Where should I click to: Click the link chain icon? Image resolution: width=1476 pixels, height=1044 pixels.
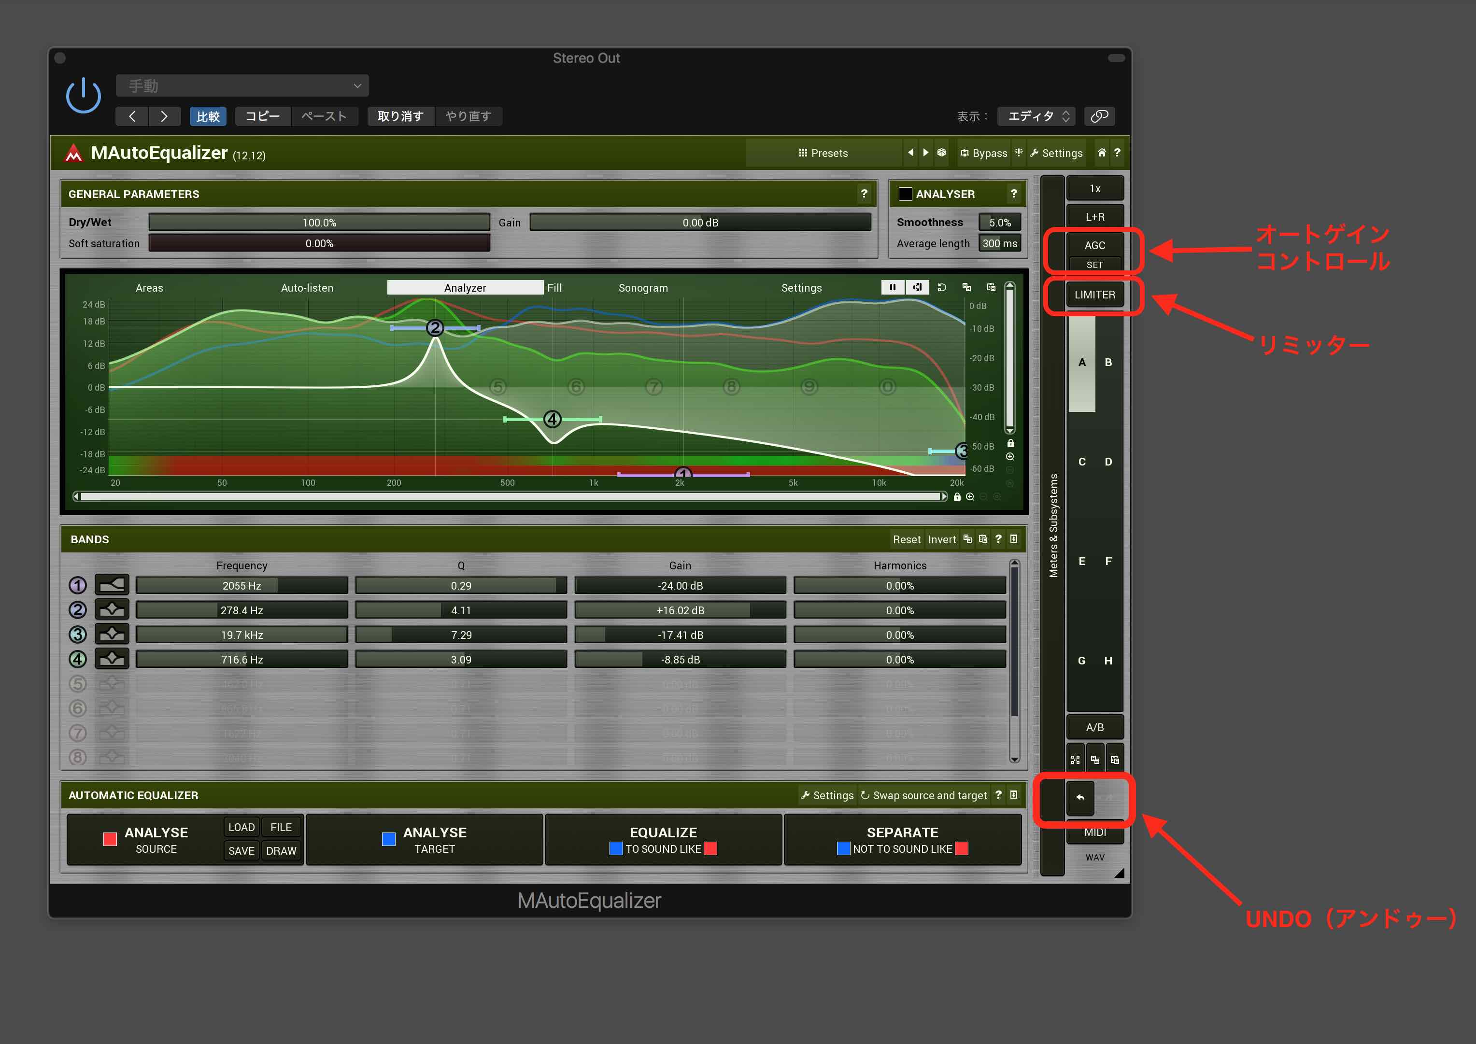1099,116
